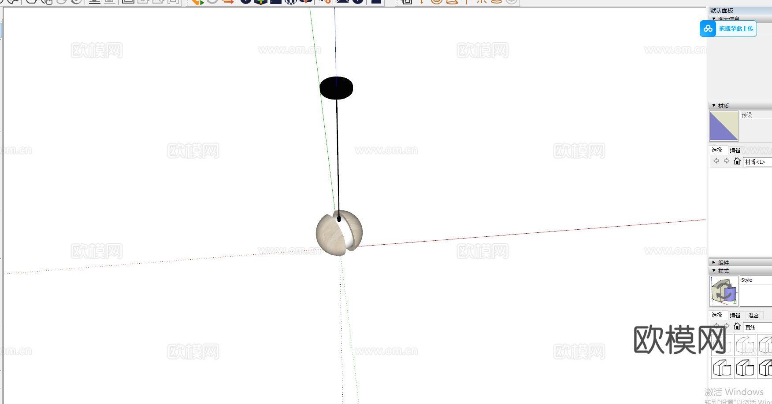Click the 预设 material name field

756,115
